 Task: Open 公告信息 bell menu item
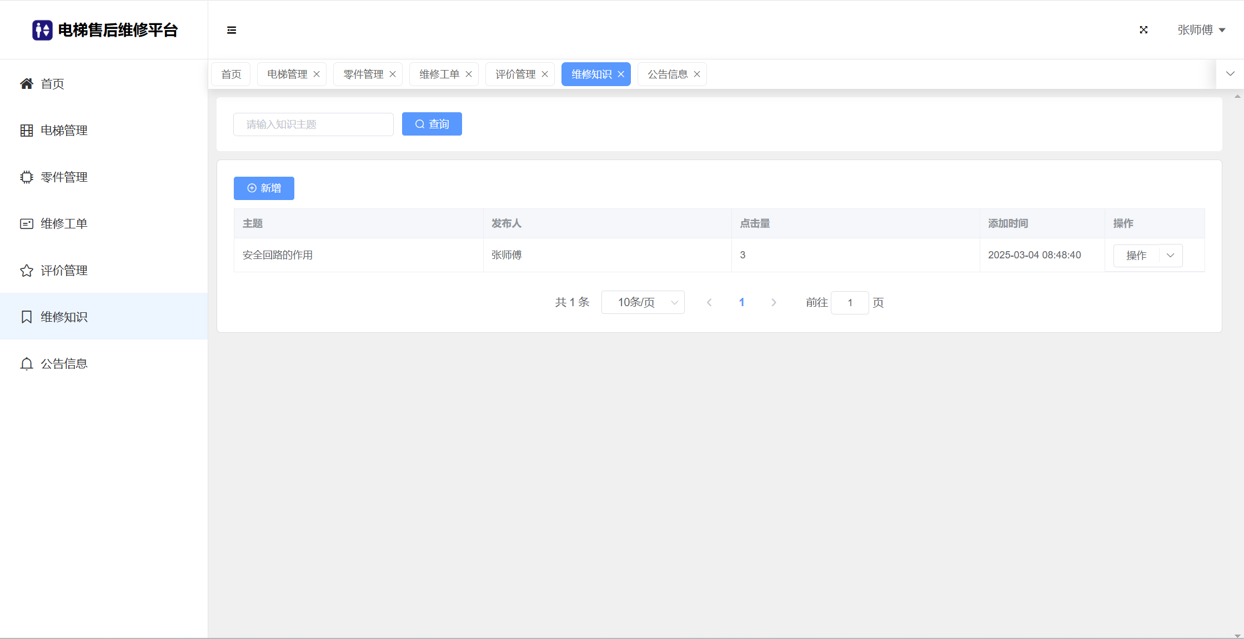64,364
